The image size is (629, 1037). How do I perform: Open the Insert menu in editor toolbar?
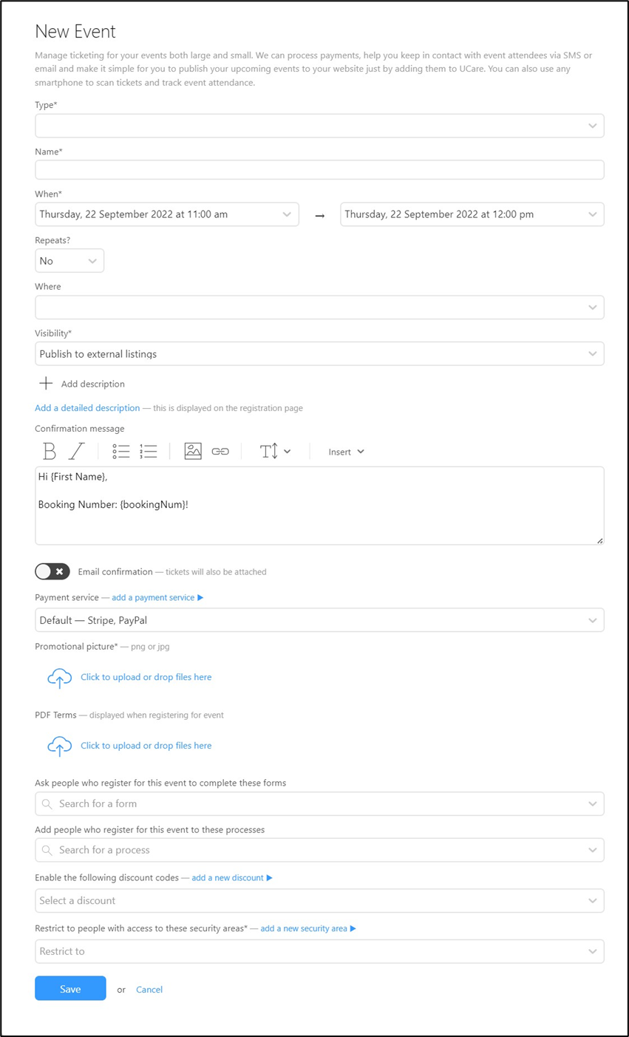pyautogui.click(x=346, y=452)
